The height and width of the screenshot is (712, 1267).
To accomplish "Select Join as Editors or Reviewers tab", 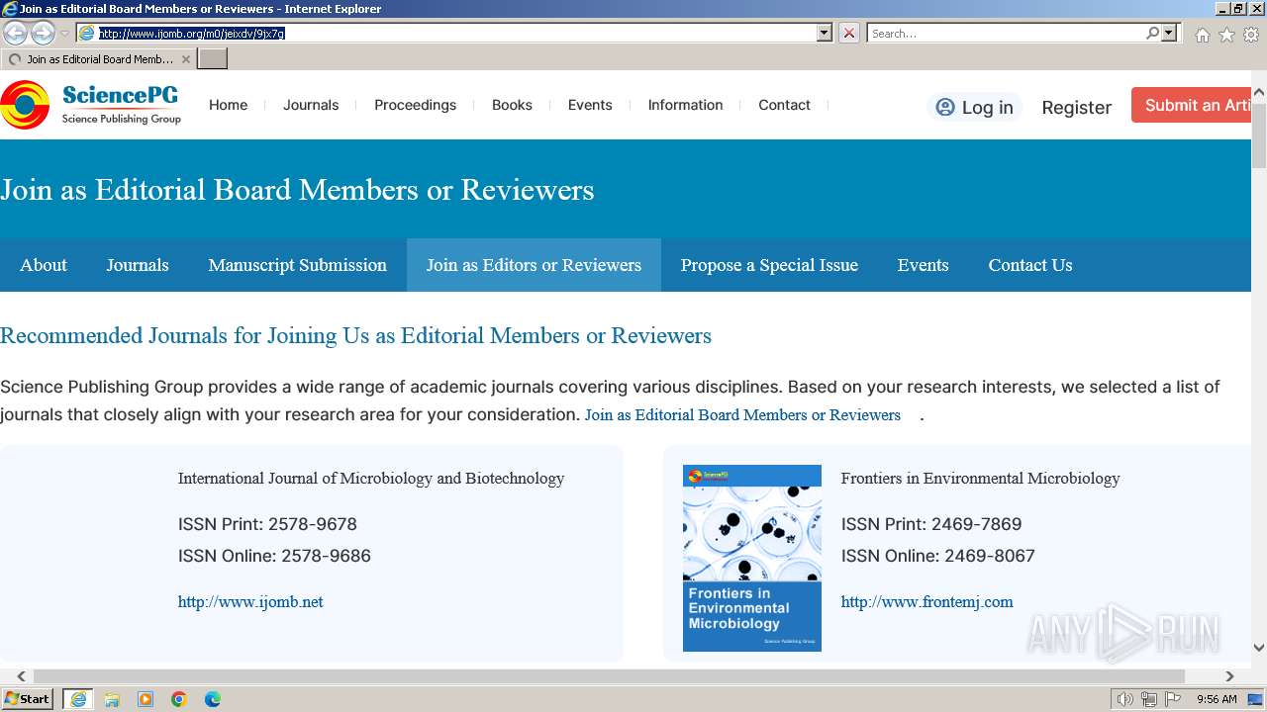I will pyautogui.click(x=534, y=265).
